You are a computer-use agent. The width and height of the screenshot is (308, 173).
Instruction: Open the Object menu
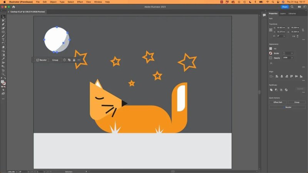tap(53, 2)
